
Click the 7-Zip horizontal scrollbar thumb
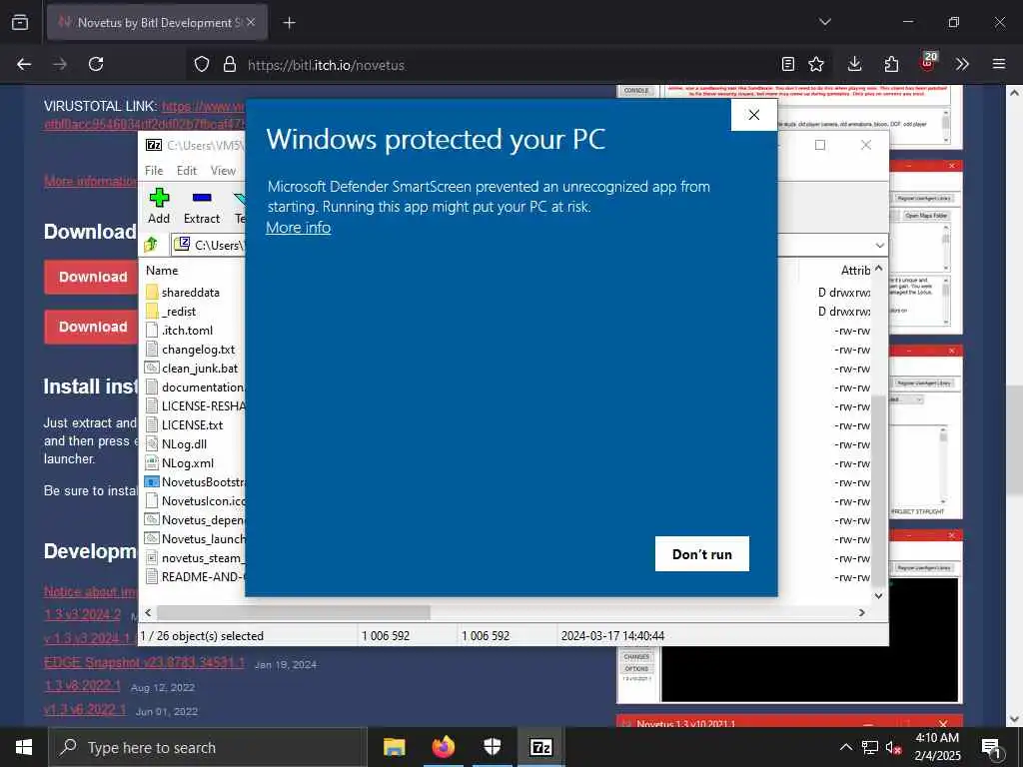[x=294, y=612]
